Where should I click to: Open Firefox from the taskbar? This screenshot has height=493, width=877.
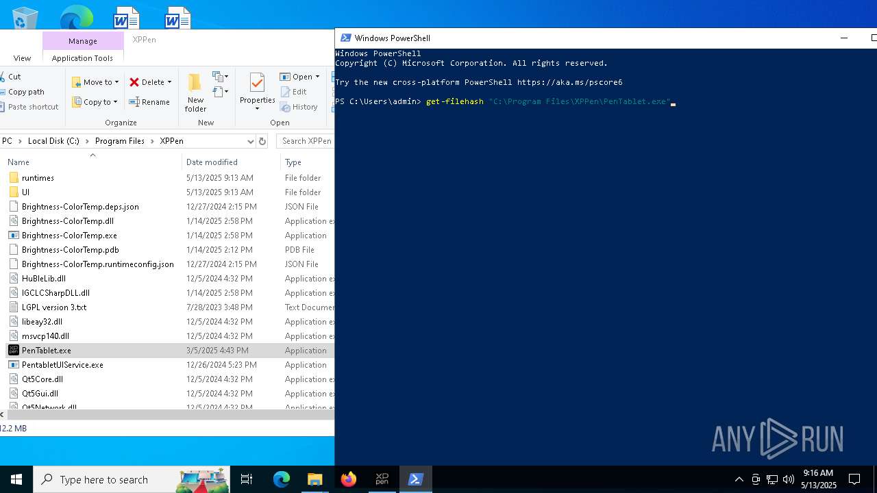coord(348,479)
